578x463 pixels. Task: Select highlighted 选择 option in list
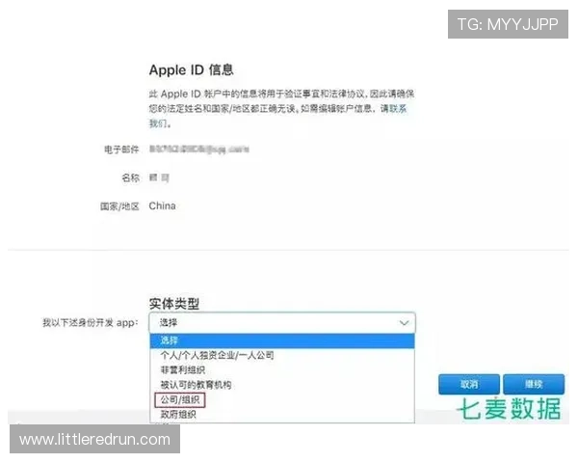pyautogui.click(x=282, y=340)
